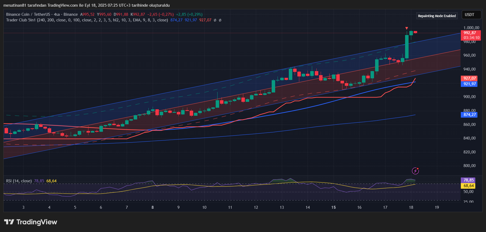Click the blue 921,97 indicator price label

point(470,84)
